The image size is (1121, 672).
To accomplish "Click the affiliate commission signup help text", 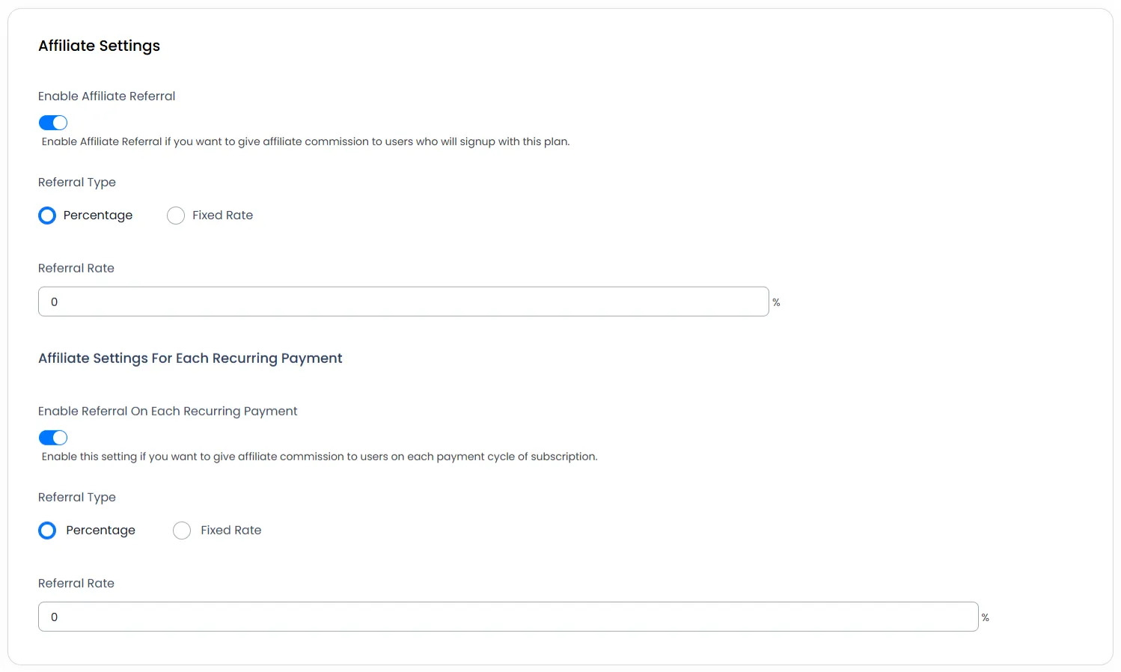I will click(305, 141).
